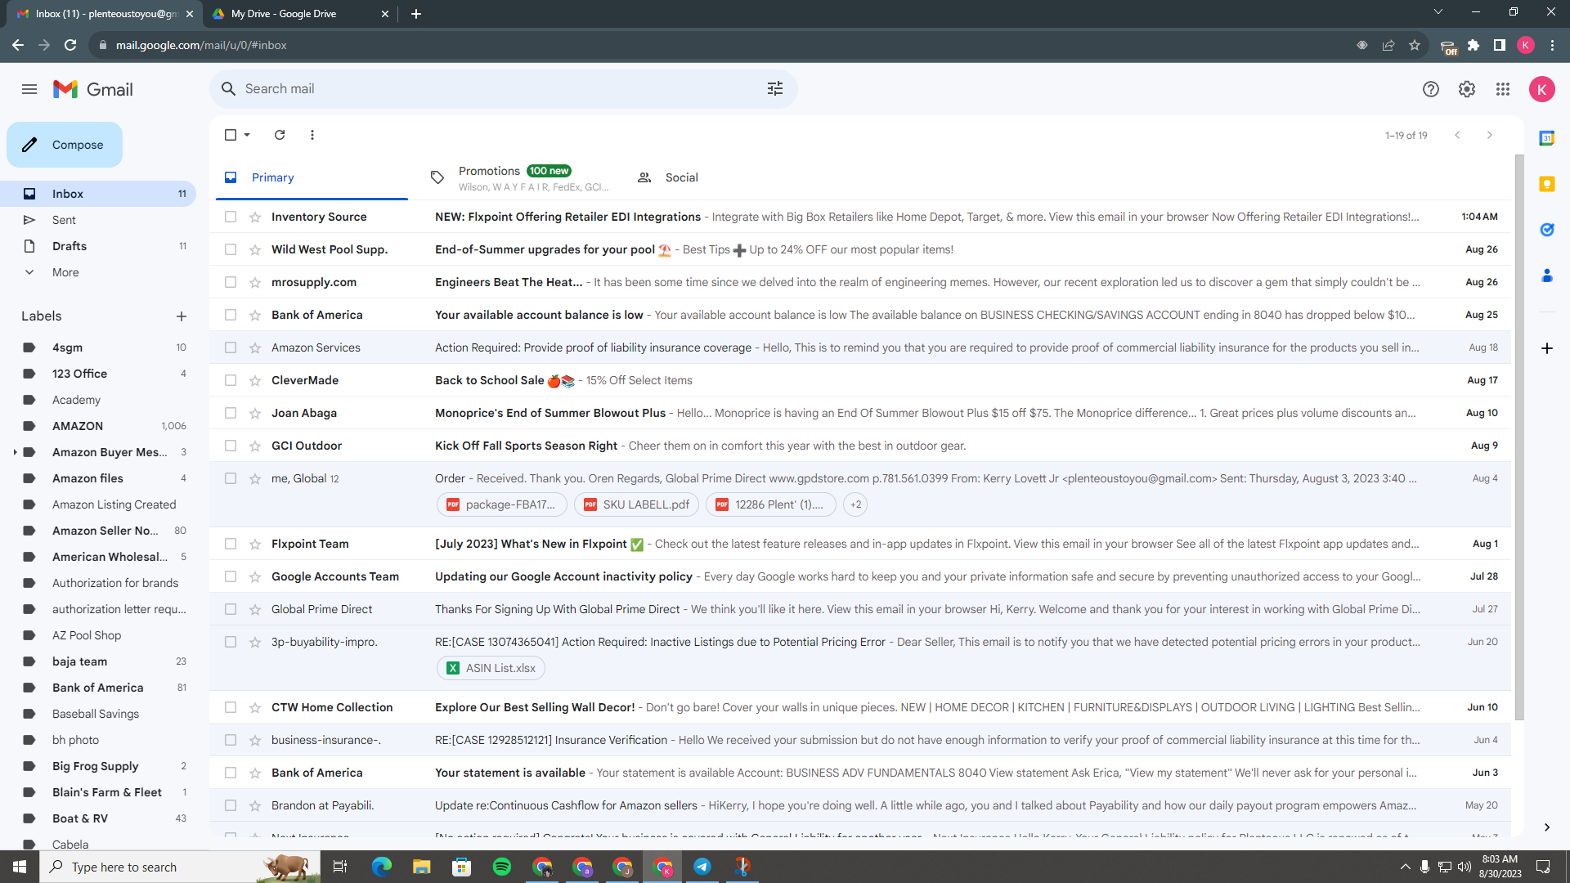Open the Boat & RV label
The image size is (1570, 883).
click(x=80, y=818)
